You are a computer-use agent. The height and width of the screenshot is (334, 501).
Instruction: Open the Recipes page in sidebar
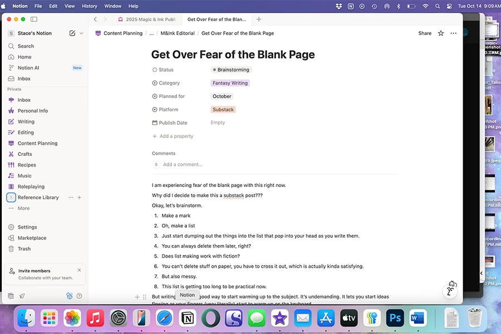(x=27, y=165)
